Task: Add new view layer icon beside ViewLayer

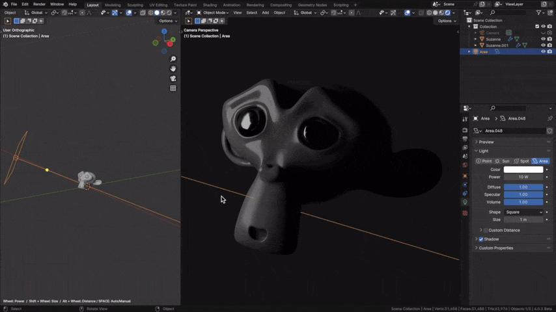Action: (x=544, y=5)
